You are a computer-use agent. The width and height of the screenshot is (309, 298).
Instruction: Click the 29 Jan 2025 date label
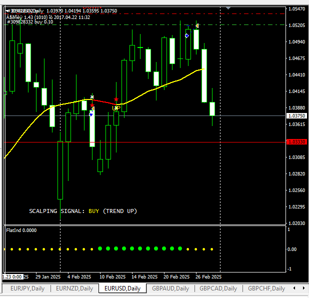[x=48, y=276]
